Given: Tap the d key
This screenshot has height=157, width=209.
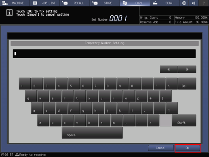Looking at the screenshot, I should 61,108.
